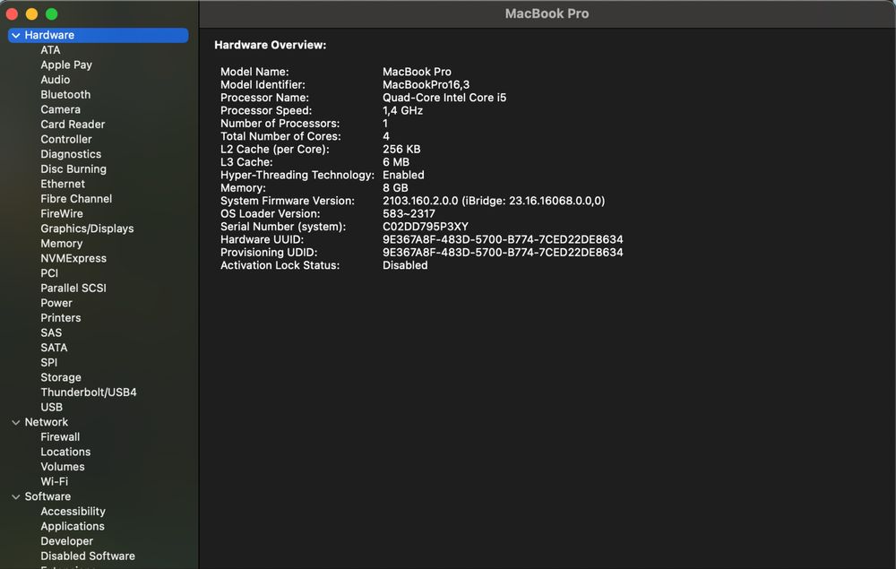The image size is (896, 569).
Task: Click the memory value 8 GB
Action: click(395, 188)
